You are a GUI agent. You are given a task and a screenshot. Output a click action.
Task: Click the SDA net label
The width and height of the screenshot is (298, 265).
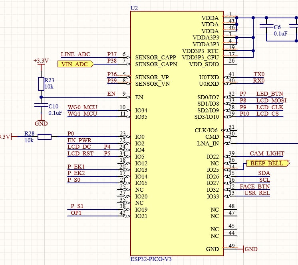pos(264,173)
